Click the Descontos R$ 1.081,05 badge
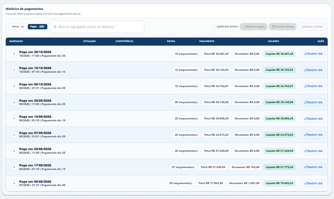The width and height of the screenshot is (334, 199). coord(244,183)
